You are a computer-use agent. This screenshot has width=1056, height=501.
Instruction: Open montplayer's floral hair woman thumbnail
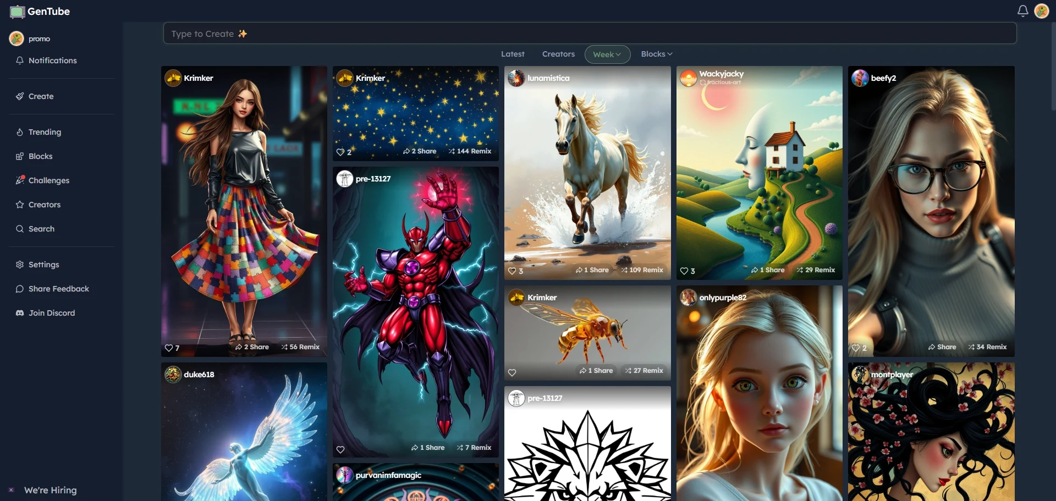[x=931, y=432]
